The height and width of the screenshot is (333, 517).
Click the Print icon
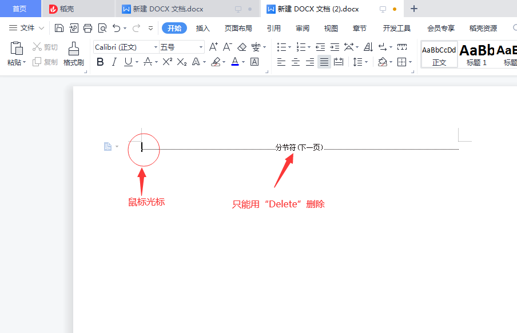(x=88, y=29)
